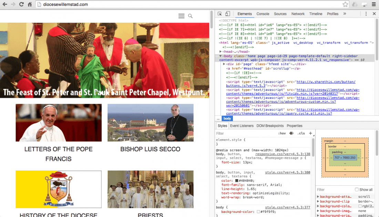The image size is (379, 217).
Task: Toggle DevTools device mode
Action: point(228,14)
